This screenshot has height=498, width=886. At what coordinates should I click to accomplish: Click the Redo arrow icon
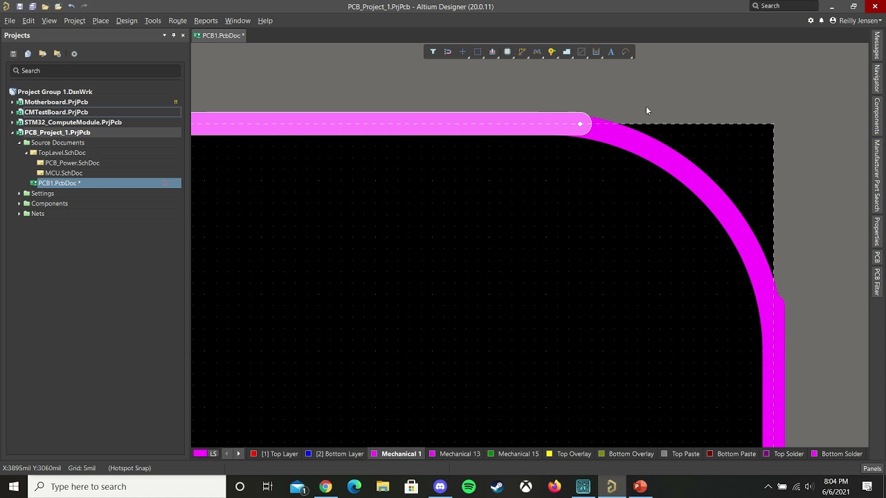(x=84, y=6)
